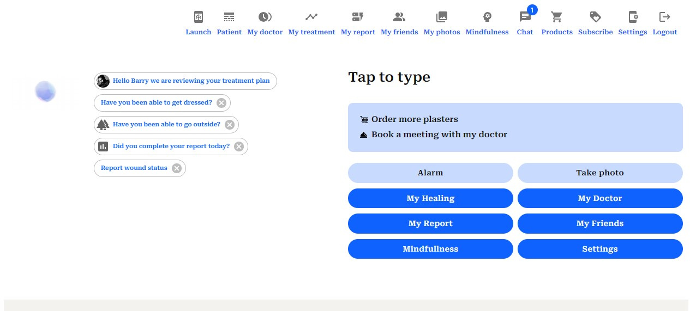The height and width of the screenshot is (311, 690).
Task: Dismiss the 'go outside' question chip
Action: pos(230,125)
